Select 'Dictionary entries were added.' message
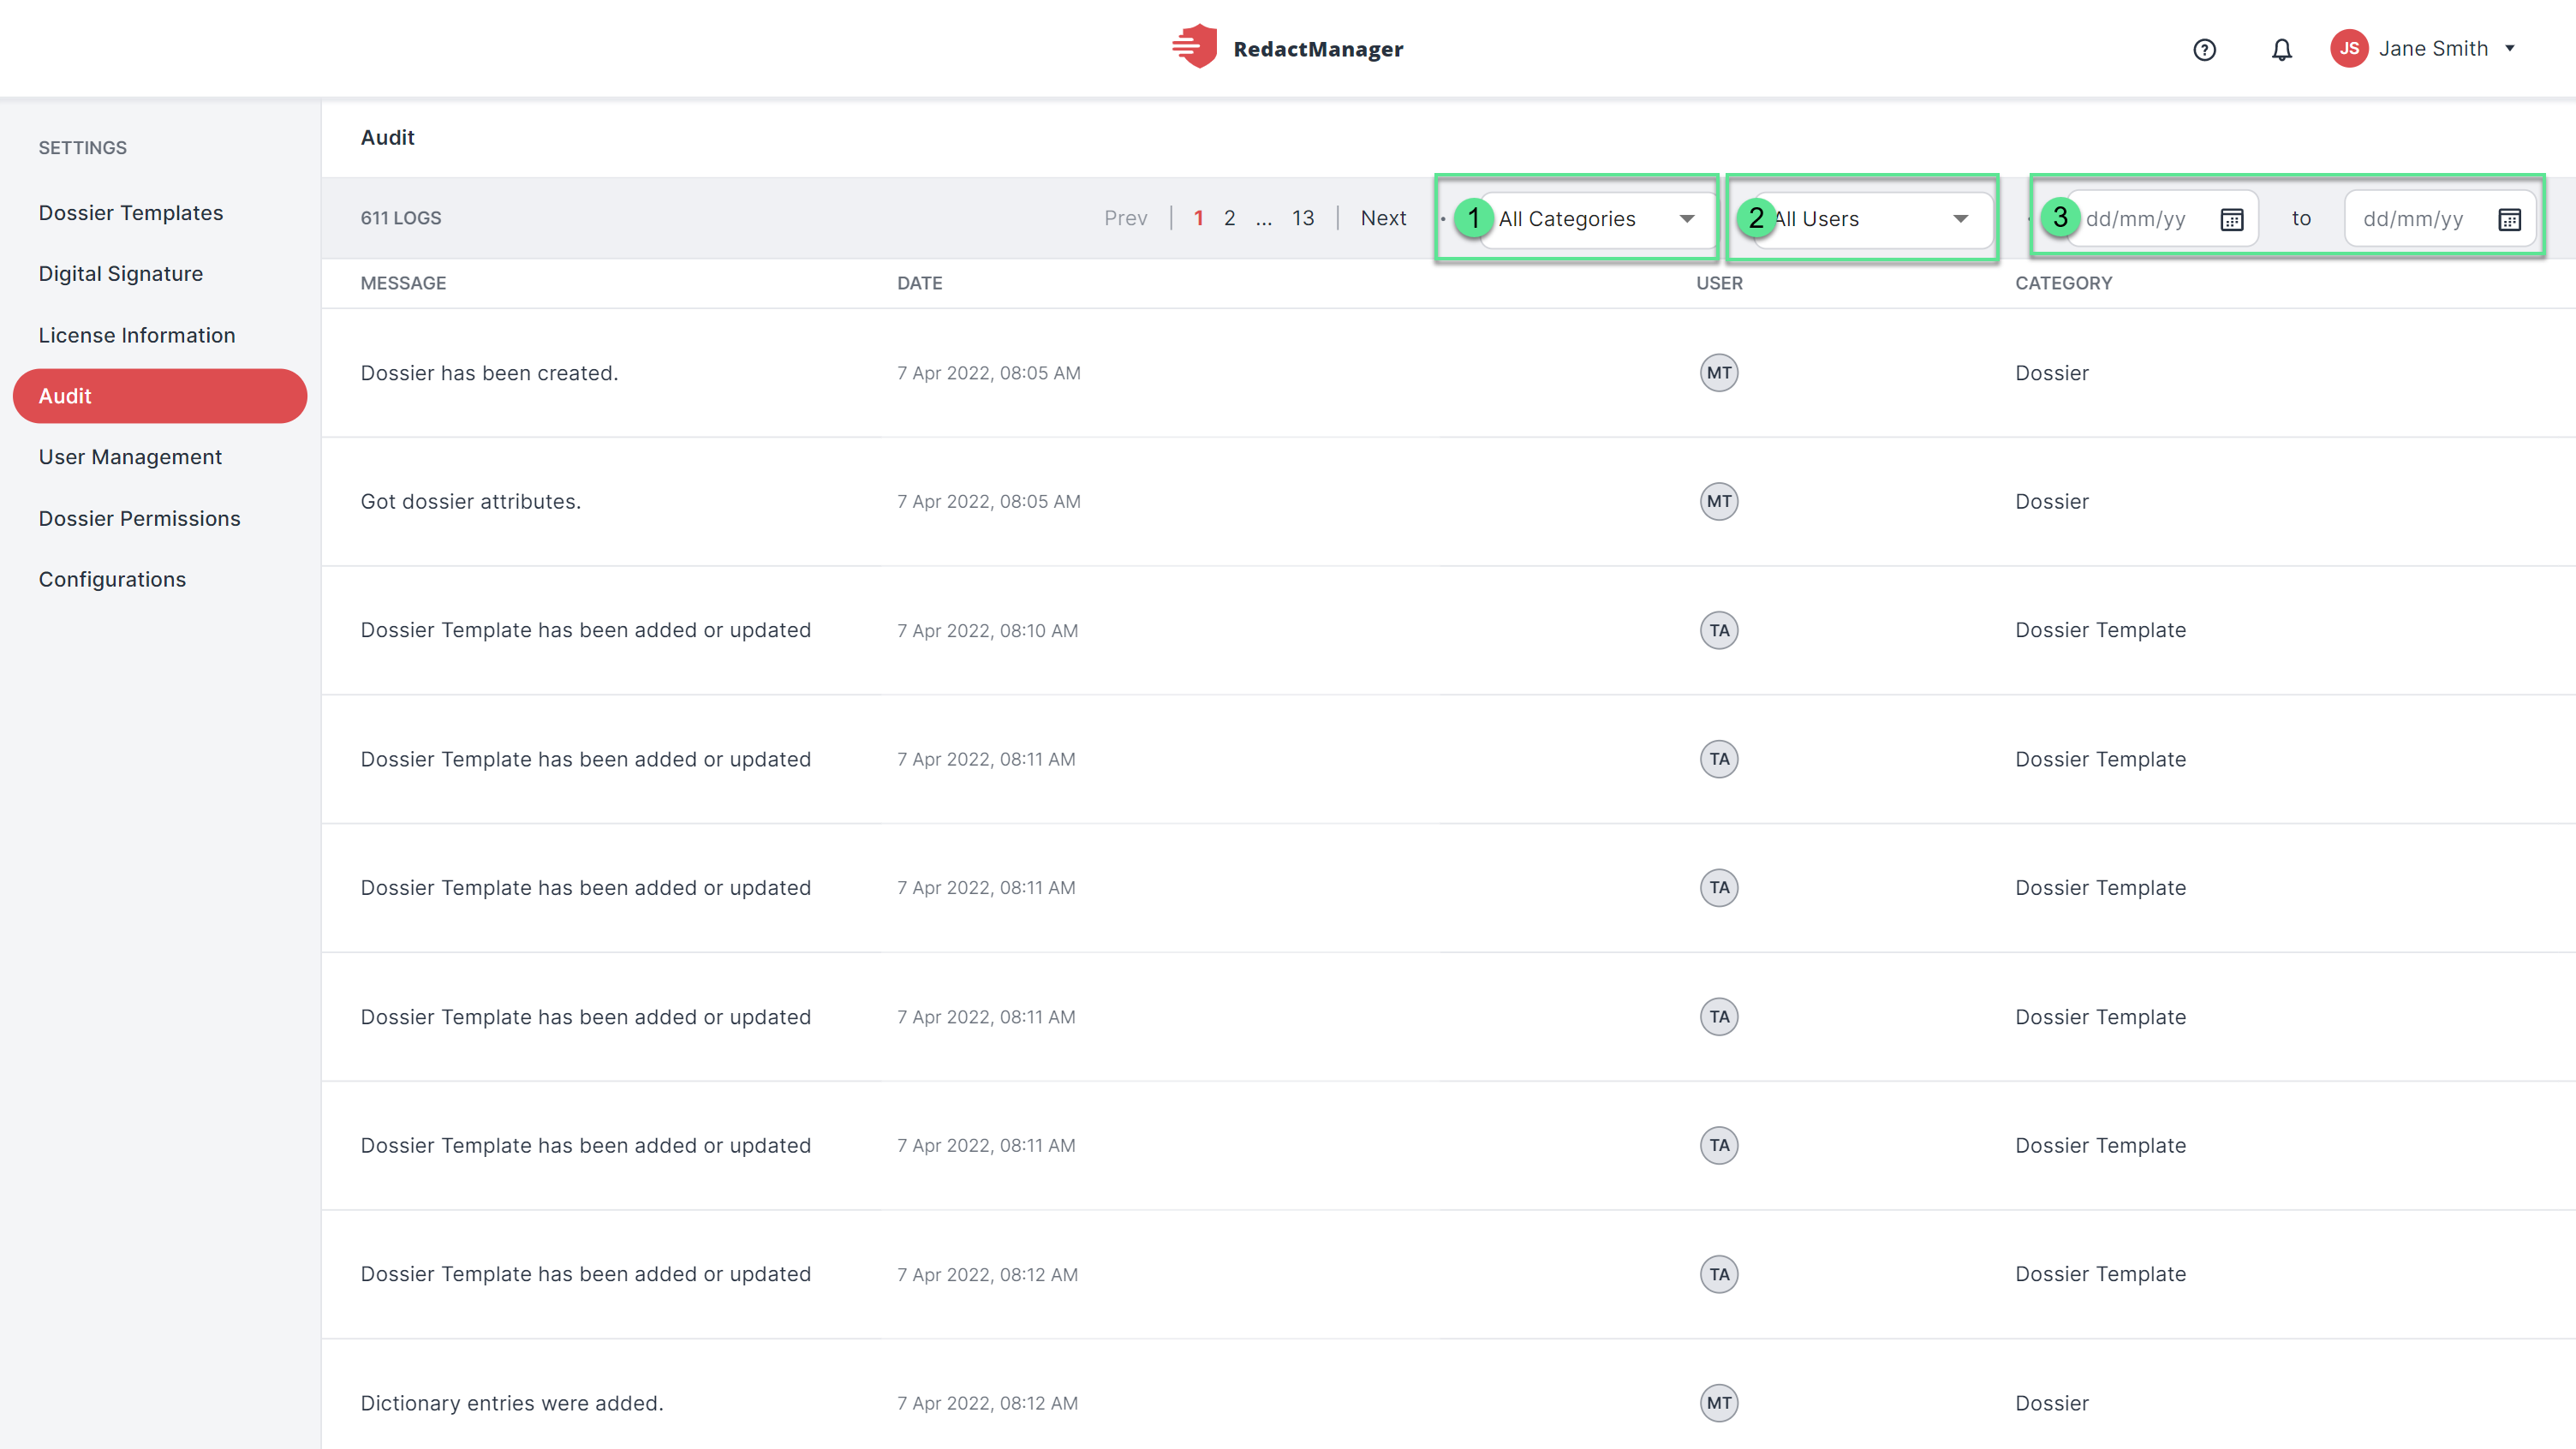This screenshot has height=1449, width=2576. (x=511, y=1403)
